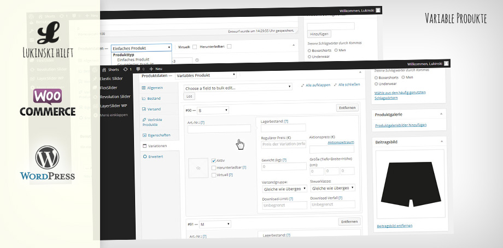The width and height of the screenshot is (503, 248).
Task: Switch to the Bestand tab
Action: pyautogui.click(x=160, y=99)
